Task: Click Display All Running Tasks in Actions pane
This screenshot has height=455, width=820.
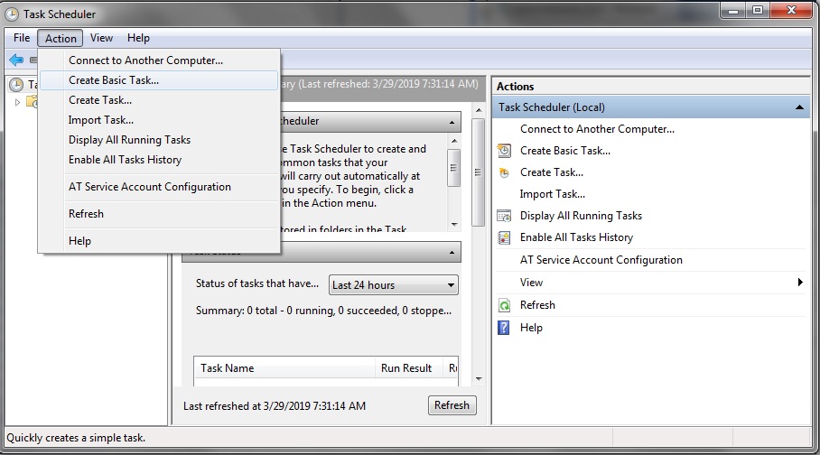Action: coord(581,216)
